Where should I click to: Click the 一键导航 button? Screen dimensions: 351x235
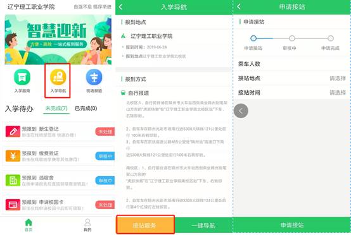click(x=203, y=226)
